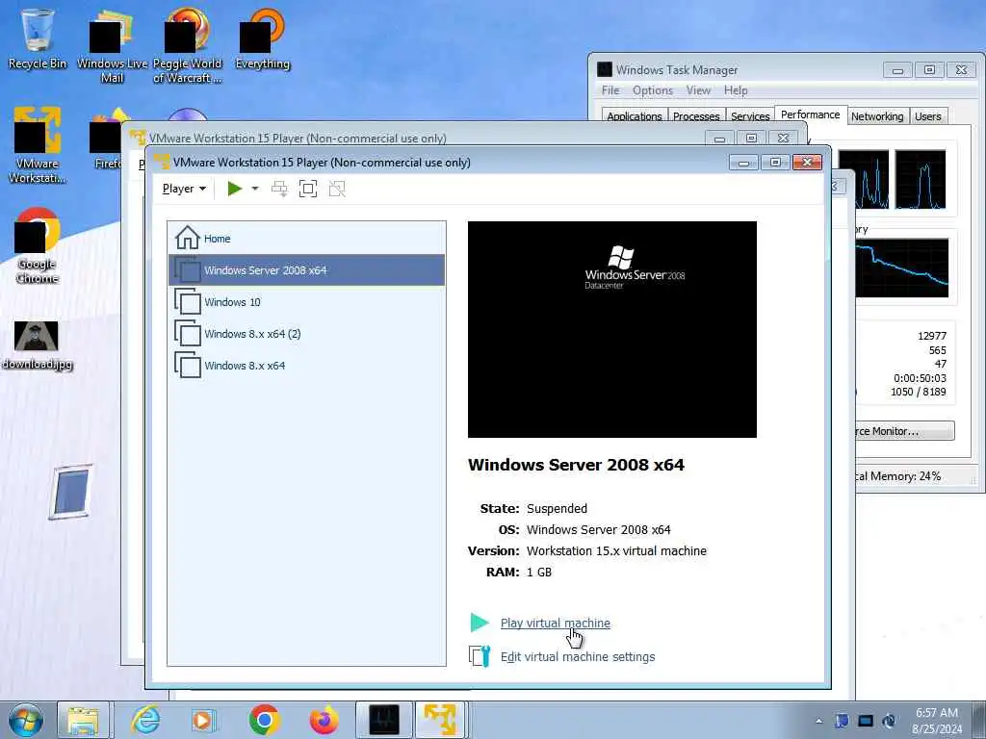
Task: Click Play virtual machine link
Action: (x=556, y=623)
